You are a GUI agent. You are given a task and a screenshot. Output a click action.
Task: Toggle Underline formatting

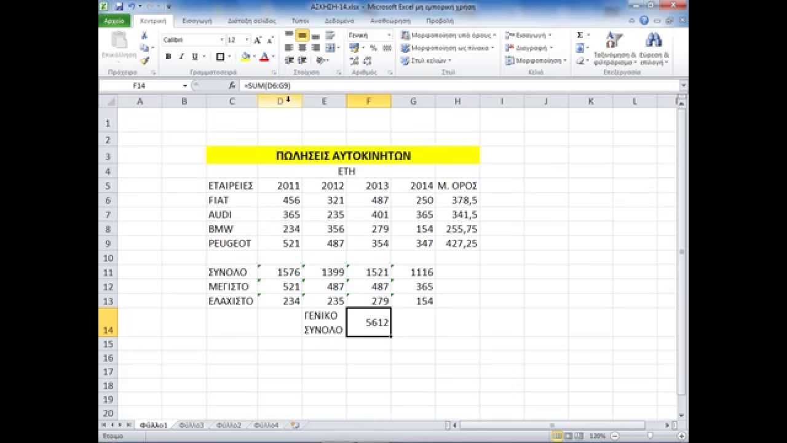[194, 57]
